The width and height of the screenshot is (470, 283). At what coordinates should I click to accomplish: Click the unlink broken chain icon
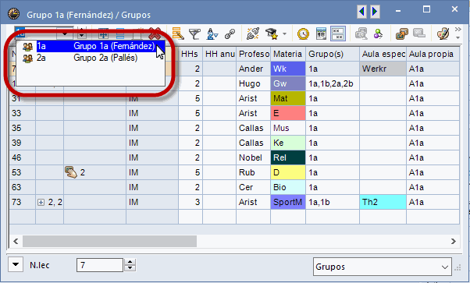coord(253,34)
